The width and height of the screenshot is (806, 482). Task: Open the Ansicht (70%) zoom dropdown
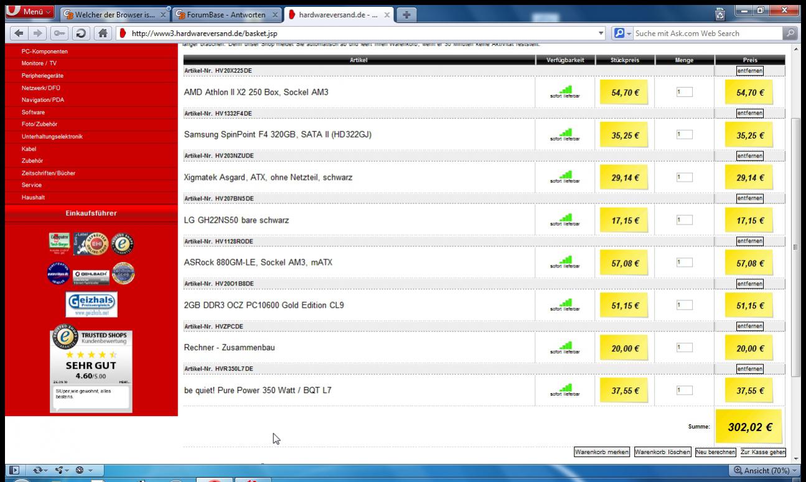point(764,471)
